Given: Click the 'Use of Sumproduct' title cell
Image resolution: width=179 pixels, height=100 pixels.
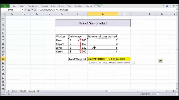Looking at the screenshot, I should click(x=93, y=23).
